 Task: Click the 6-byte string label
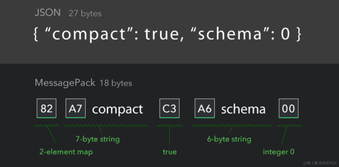click(x=229, y=139)
